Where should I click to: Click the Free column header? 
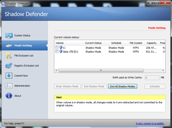pos(162,43)
